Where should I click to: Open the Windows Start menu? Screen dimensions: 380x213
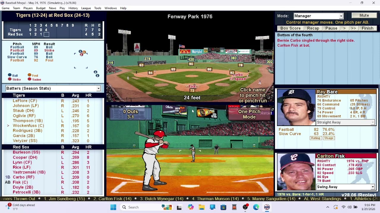(x=113, y=207)
